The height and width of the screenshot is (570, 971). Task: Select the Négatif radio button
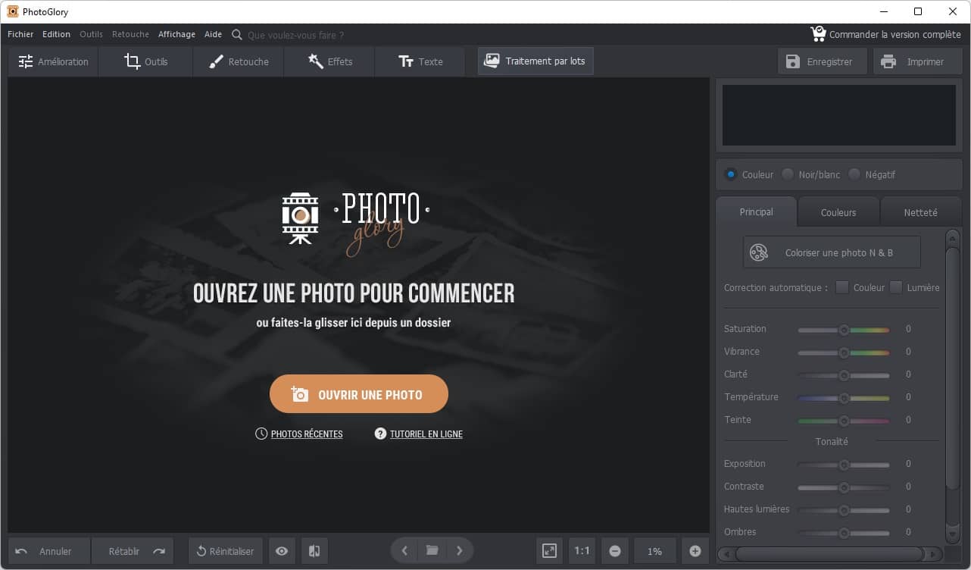pos(854,174)
